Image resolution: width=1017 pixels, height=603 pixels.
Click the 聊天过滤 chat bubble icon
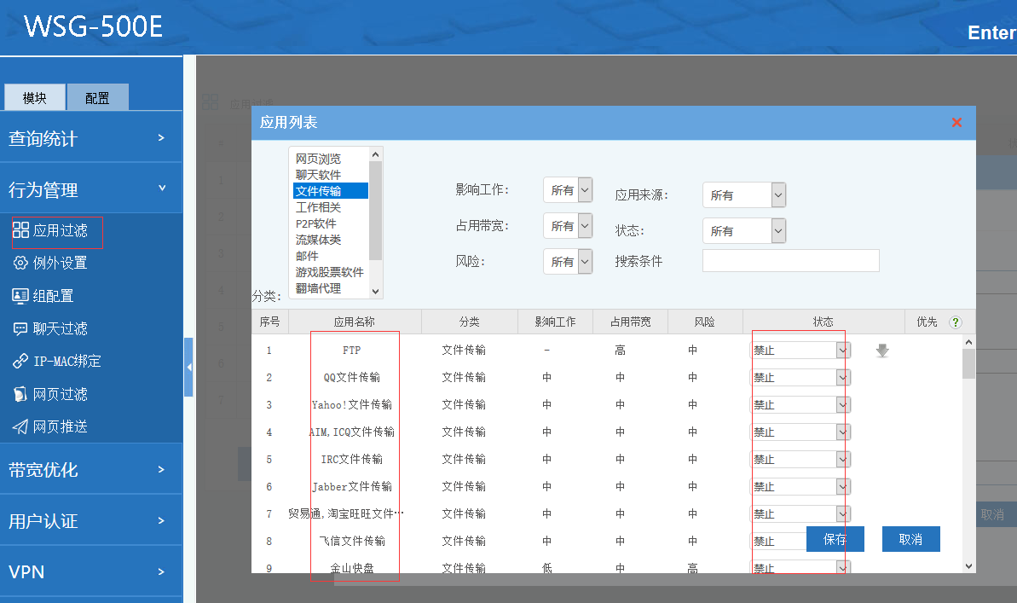point(21,328)
